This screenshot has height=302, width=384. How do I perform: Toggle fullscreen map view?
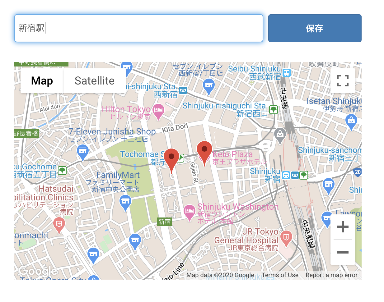(x=343, y=81)
